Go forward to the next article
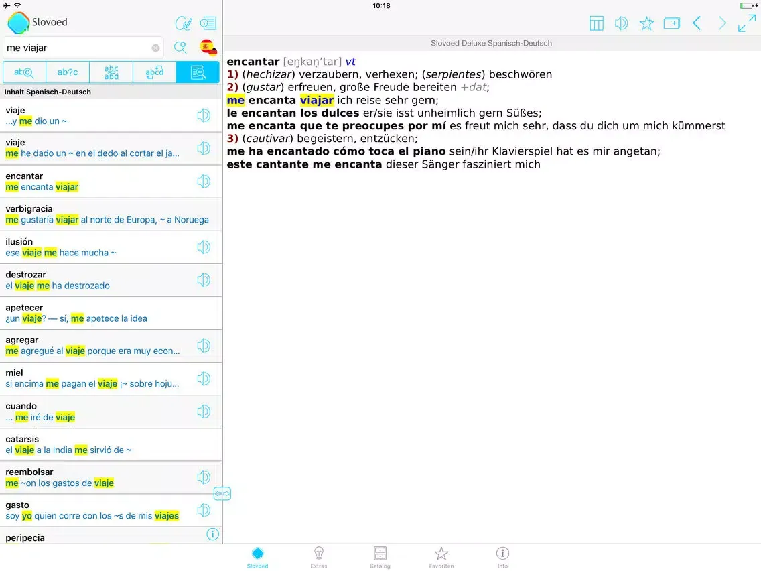This screenshot has height=571, width=761. tap(722, 23)
